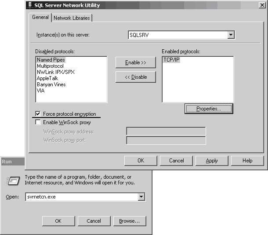Image resolution: width=268 pixels, height=235 pixels.
Task: Select the General tab
Action: click(x=40, y=18)
